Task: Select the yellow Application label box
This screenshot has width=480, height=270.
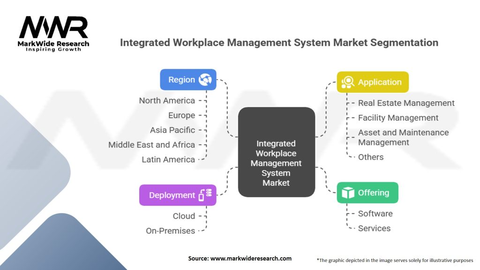Action: (373, 82)
